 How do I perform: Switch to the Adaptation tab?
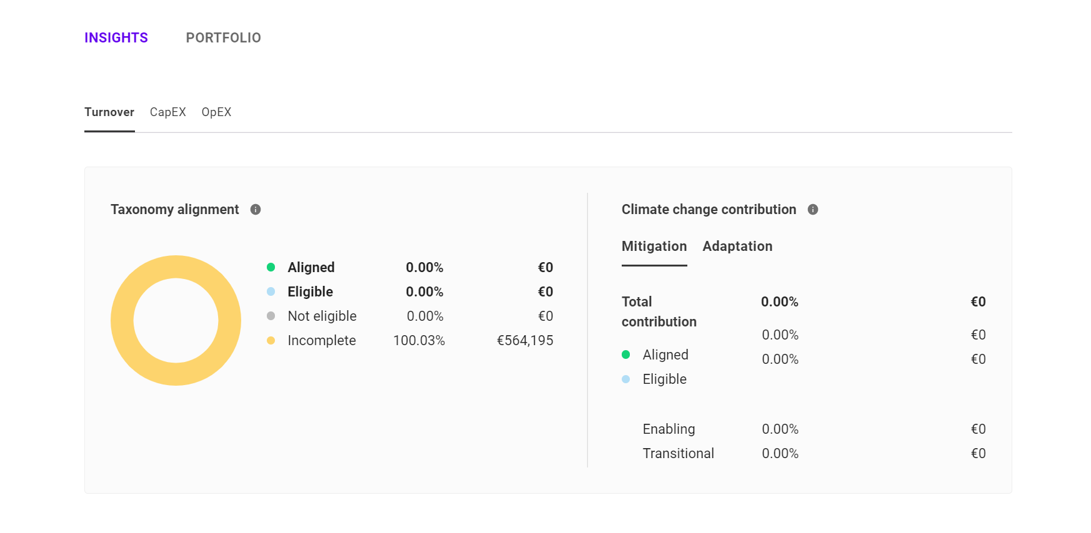coord(737,247)
